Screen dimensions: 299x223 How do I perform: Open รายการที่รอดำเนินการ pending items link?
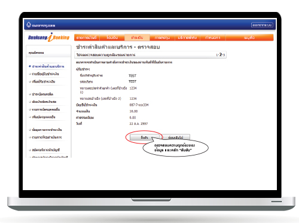[47, 138]
